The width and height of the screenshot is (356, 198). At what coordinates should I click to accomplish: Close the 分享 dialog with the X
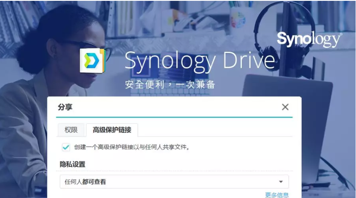coord(285,107)
